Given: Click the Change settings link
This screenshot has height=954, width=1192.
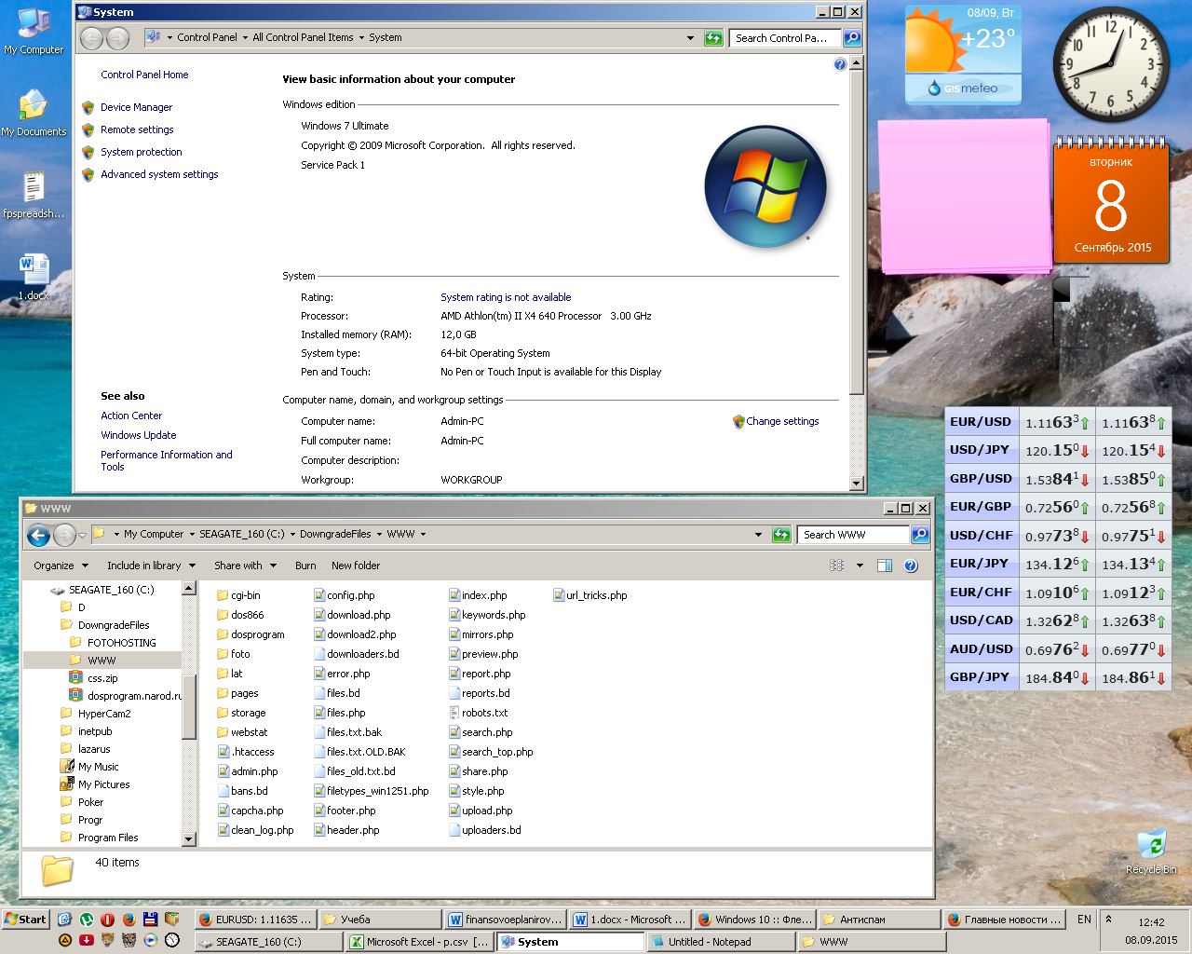Looking at the screenshot, I should [x=781, y=421].
